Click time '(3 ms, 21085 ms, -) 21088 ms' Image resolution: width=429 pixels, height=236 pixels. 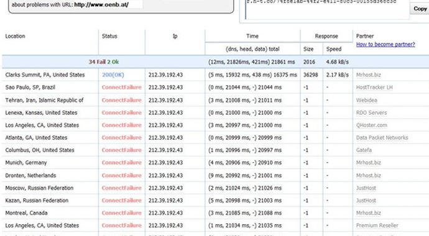pyautogui.click(x=245, y=213)
